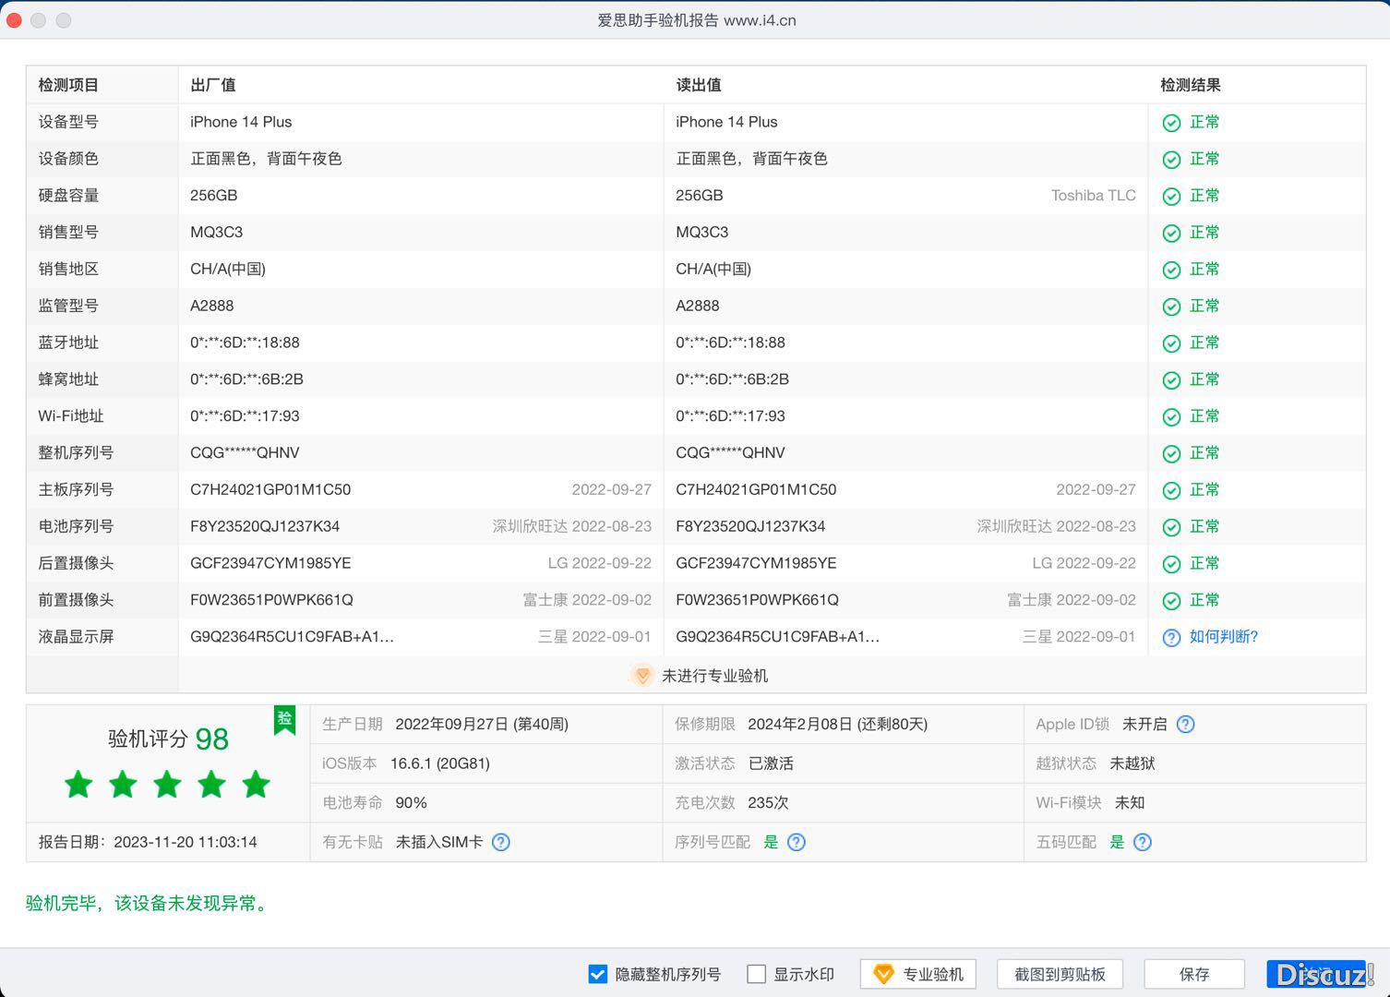The image size is (1390, 997).
Task: Click the 检测项目 column header
Action: [x=68, y=85]
